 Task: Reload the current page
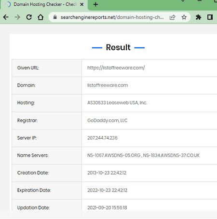[x=29, y=17]
